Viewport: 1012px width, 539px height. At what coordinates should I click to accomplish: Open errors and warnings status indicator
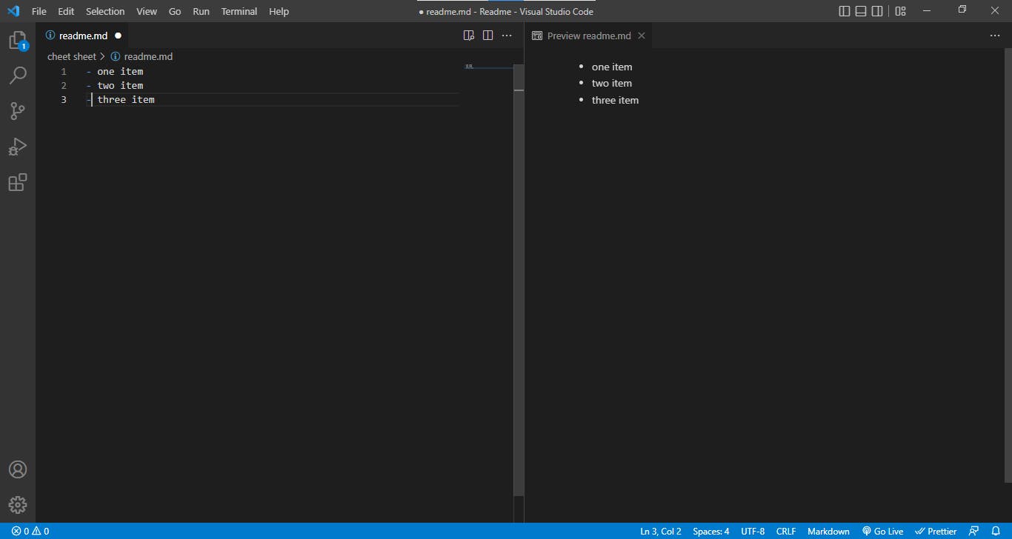tap(30, 531)
